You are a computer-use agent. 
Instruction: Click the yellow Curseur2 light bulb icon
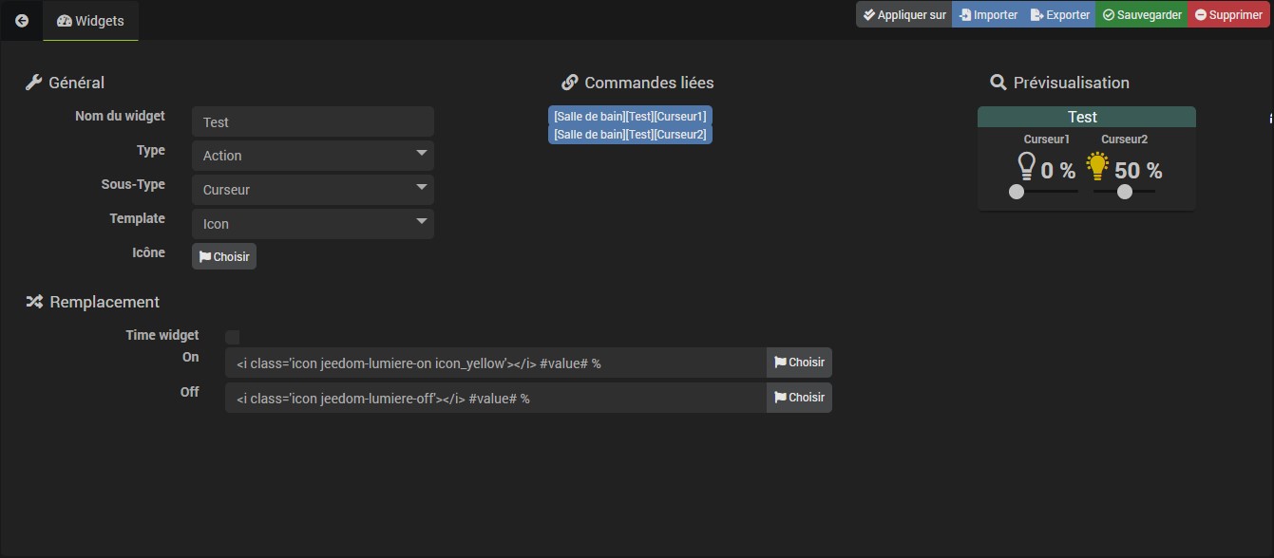click(x=1098, y=167)
